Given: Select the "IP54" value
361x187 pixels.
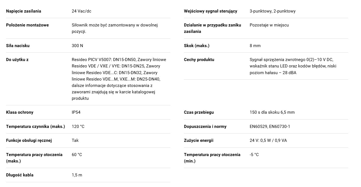Looking at the screenshot, I should pyautogui.click(x=76, y=112).
